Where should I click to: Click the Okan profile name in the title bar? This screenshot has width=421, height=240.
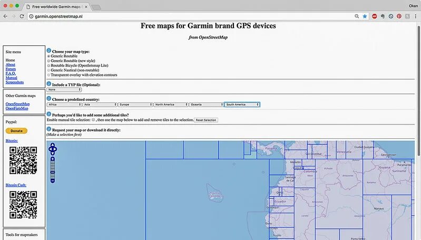pyautogui.click(x=413, y=6)
